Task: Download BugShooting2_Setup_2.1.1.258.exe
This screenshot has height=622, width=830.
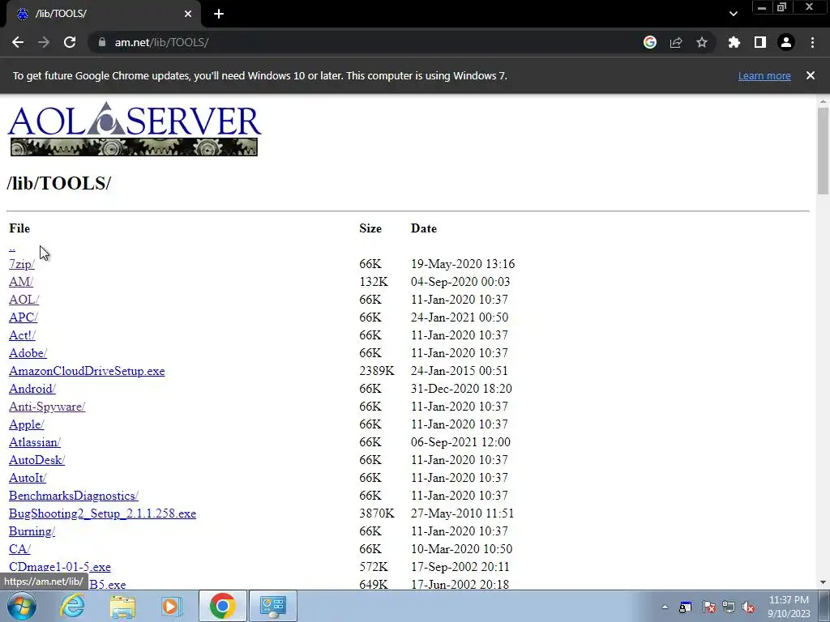Action: click(103, 513)
